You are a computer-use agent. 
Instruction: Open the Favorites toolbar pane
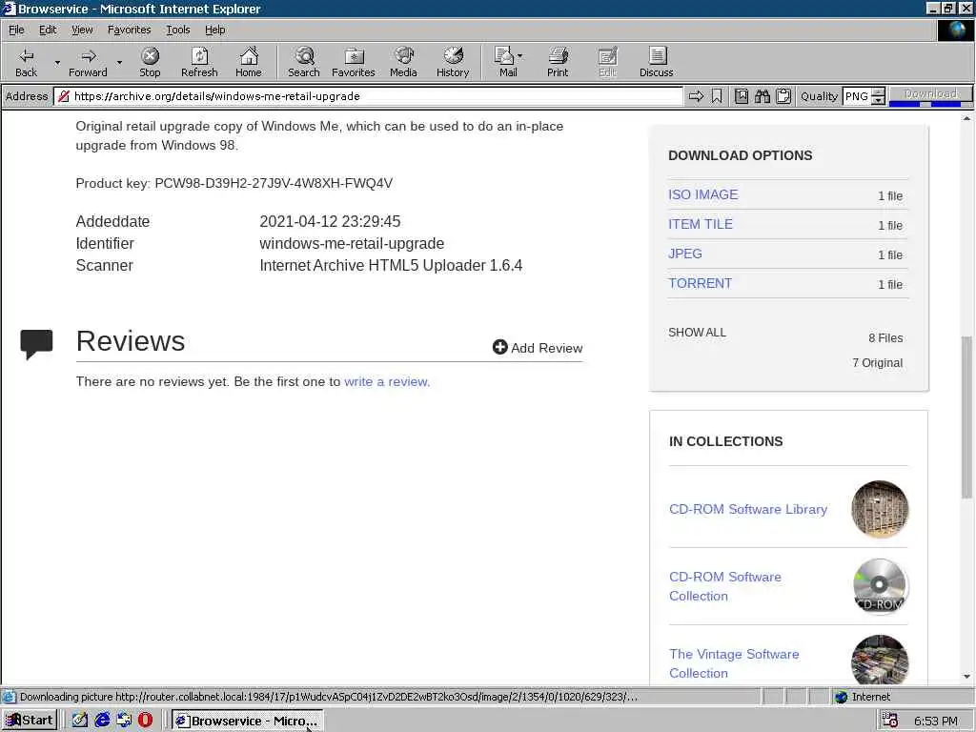pyautogui.click(x=353, y=62)
